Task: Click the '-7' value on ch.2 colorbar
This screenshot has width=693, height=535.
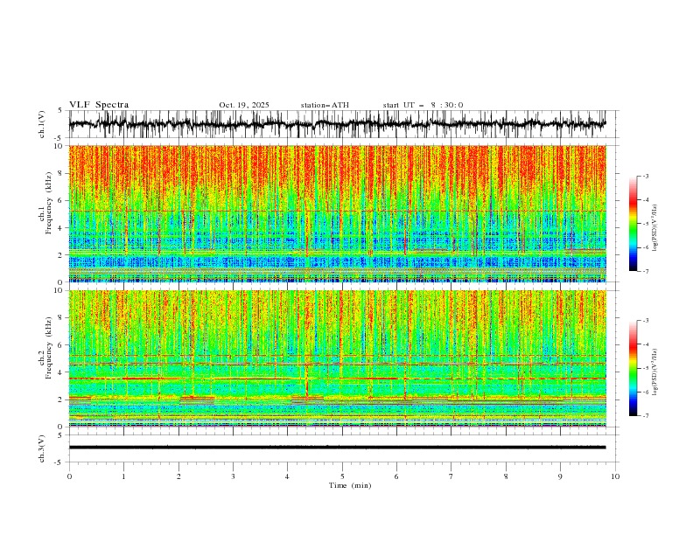Action: (645, 416)
